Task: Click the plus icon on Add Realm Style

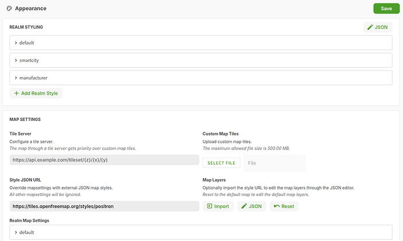Action: (16, 93)
